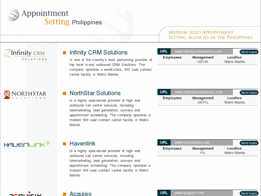Image resolution: width=261 pixels, height=196 pixels.
Task: Click the Havenlink description paragraph
Action: pyautogui.click(x=110, y=163)
